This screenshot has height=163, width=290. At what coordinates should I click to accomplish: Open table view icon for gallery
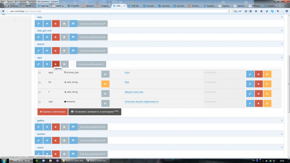73,127
